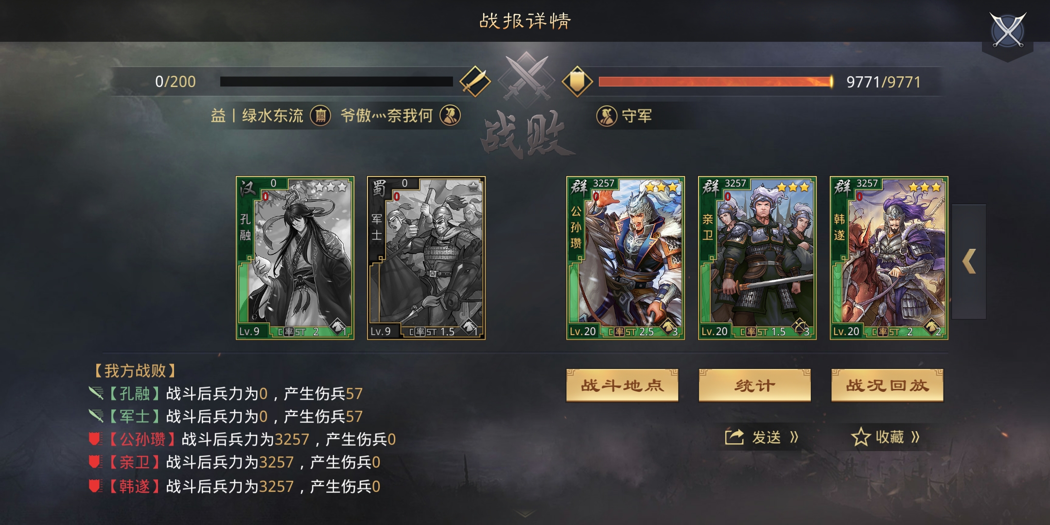Click the defender orange troop strength bar

point(716,81)
